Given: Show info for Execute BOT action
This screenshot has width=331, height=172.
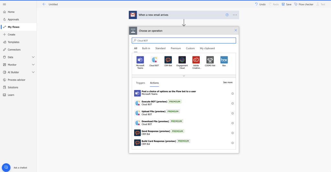Looking at the screenshot, I should [232, 103].
